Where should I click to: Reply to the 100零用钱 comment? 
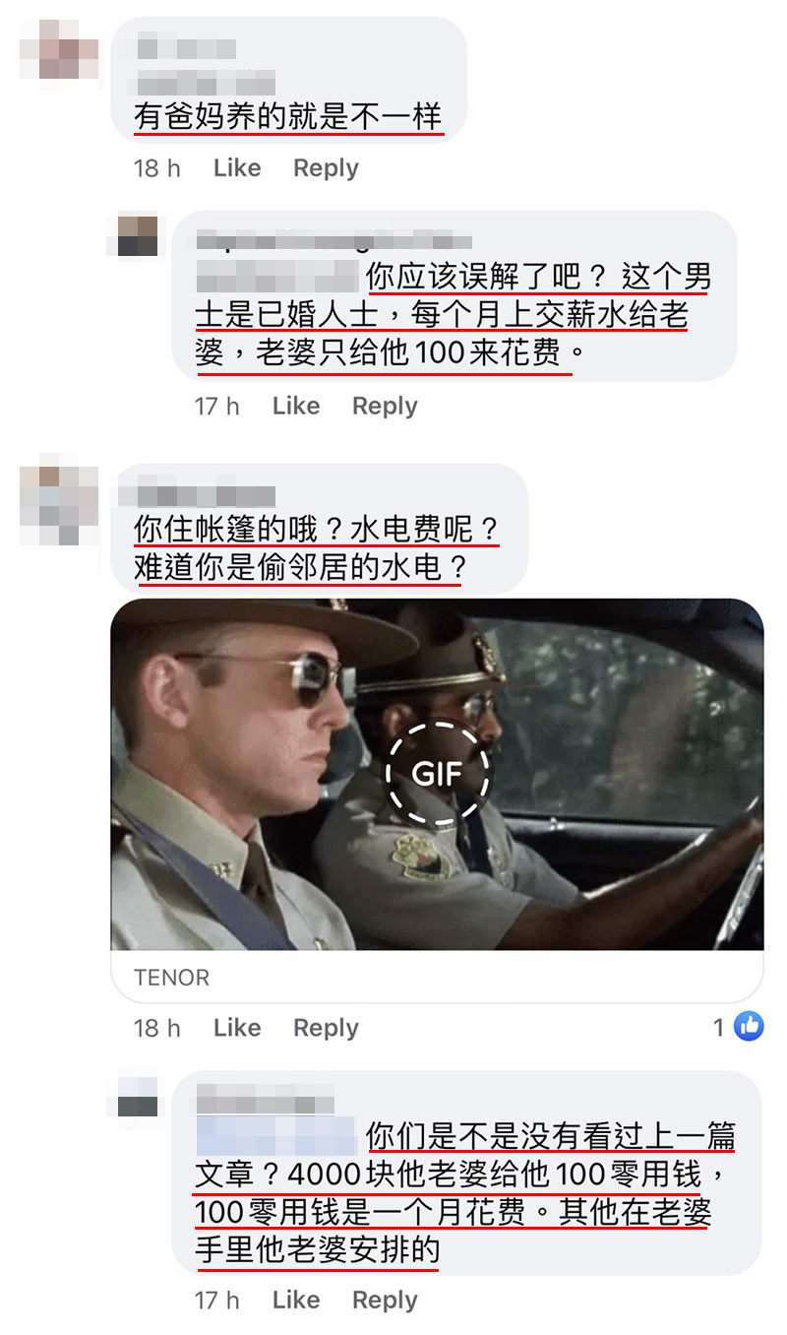[x=385, y=1301]
